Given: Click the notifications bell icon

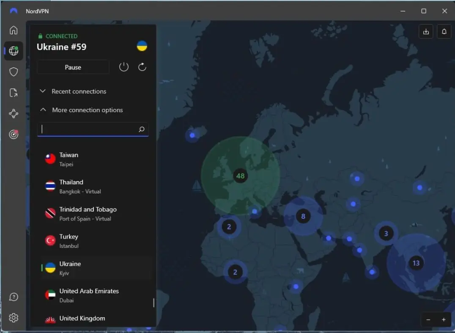Looking at the screenshot, I should pos(444,32).
